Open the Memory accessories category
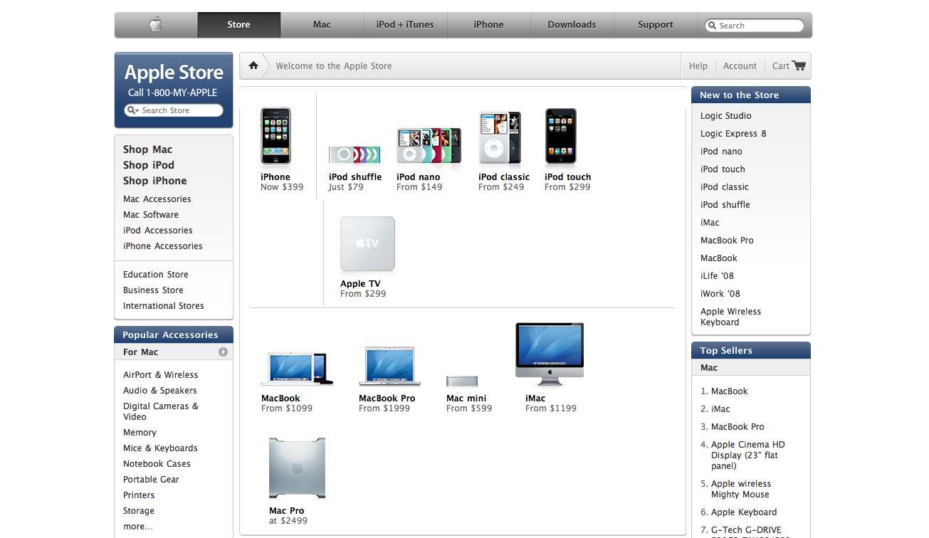 coord(140,433)
